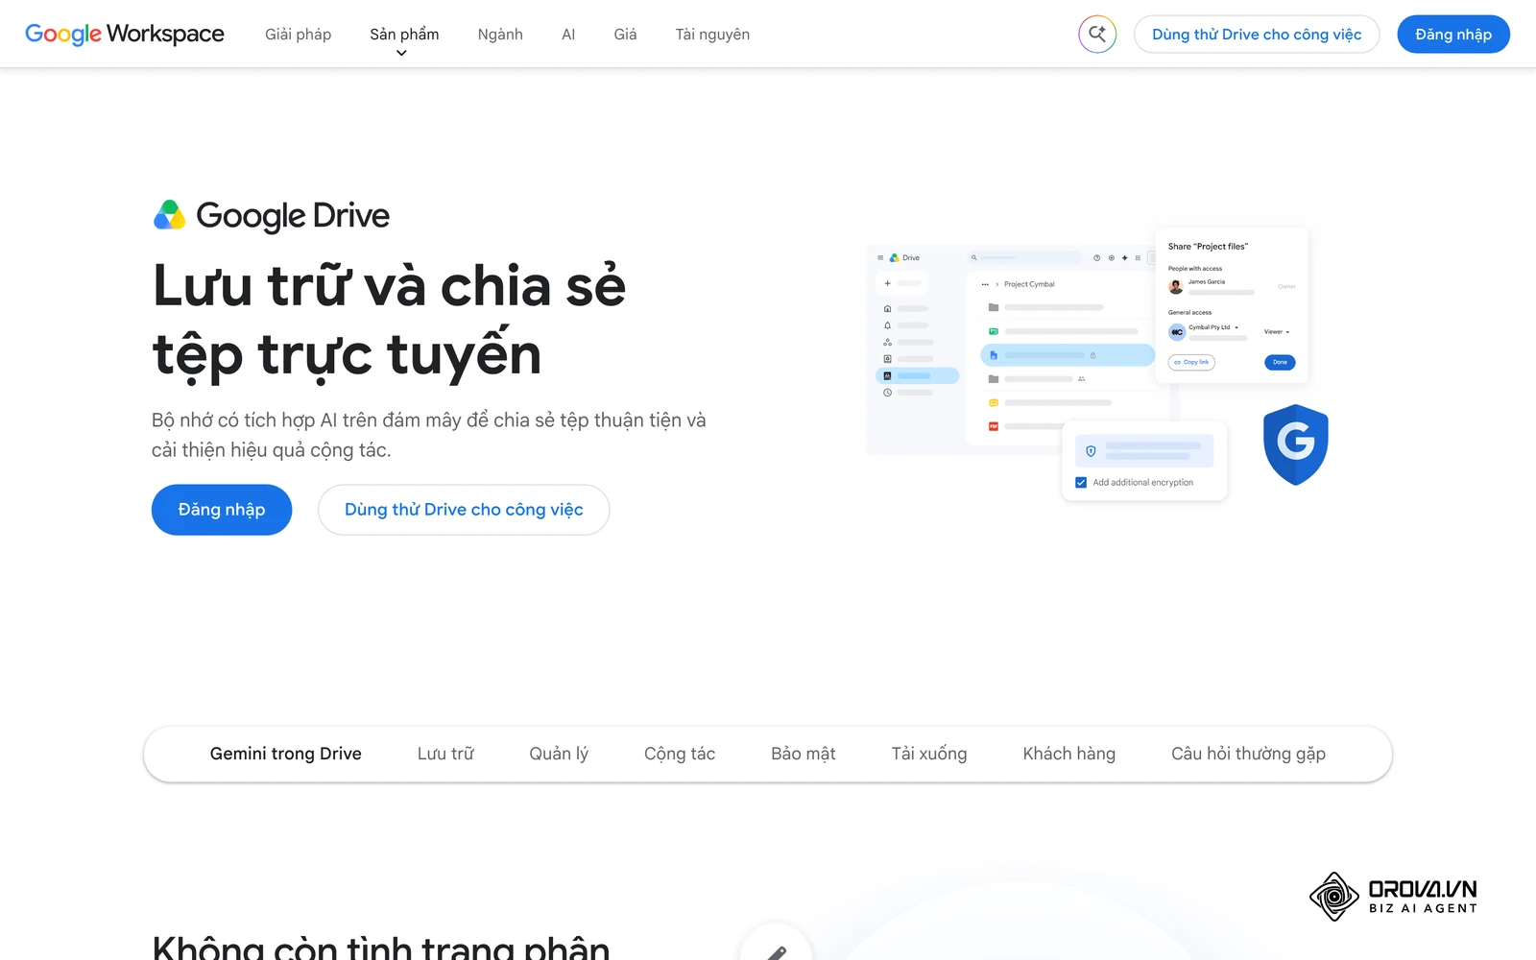Select the Khách hàng tab
Screen dimensions: 1536x960
pyautogui.click(x=1069, y=754)
